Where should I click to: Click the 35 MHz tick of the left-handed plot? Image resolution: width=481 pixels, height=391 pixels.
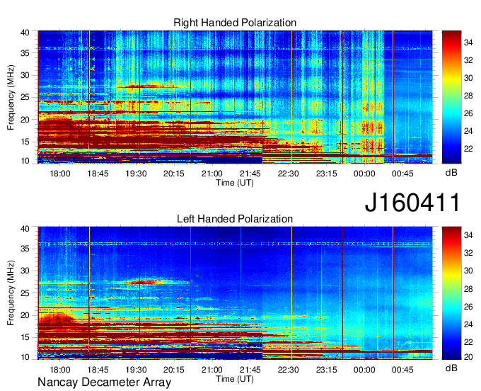25,249
